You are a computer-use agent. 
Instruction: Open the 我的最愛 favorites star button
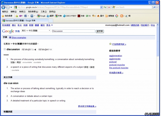(7, 16)
